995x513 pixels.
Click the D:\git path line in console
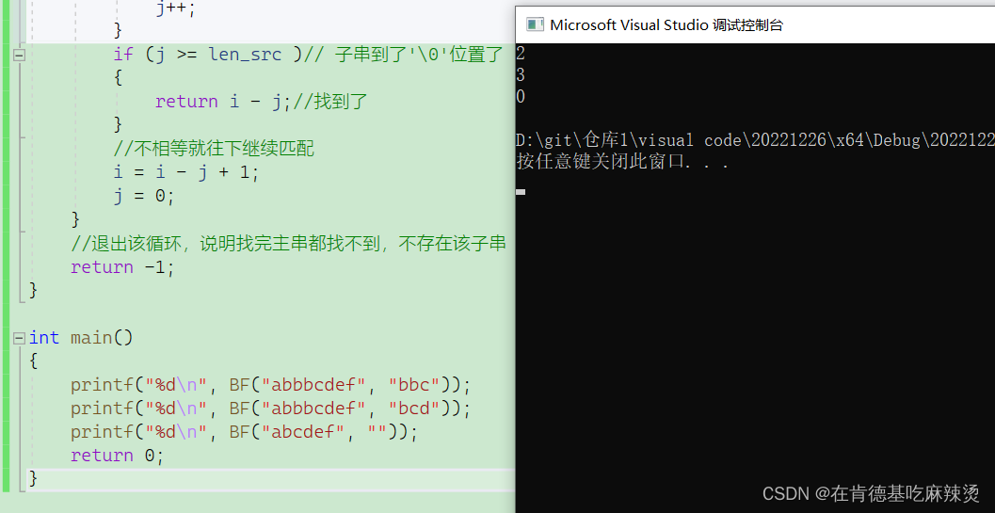[x=753, y=140]
